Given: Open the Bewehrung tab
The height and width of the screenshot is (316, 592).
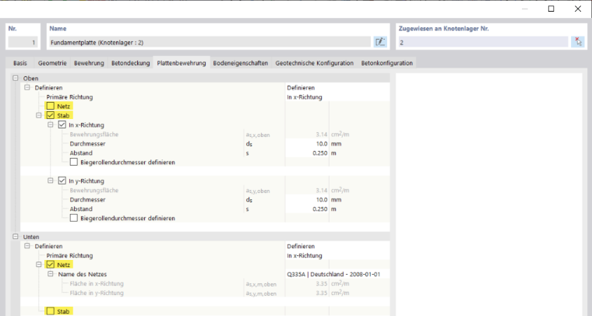Looking at the screenshot, I should (x=89, y=63).
